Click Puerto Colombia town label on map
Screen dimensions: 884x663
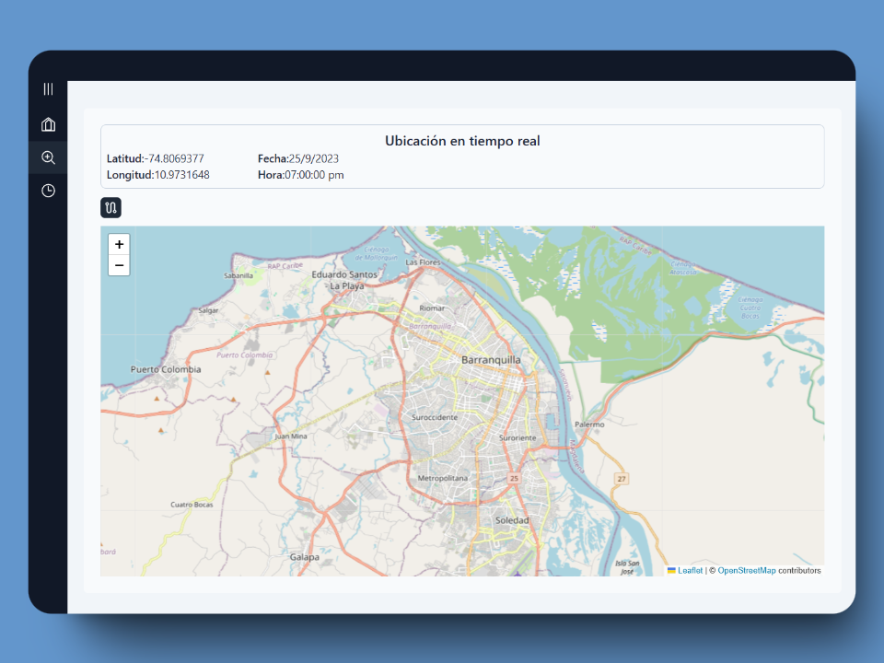166,369
